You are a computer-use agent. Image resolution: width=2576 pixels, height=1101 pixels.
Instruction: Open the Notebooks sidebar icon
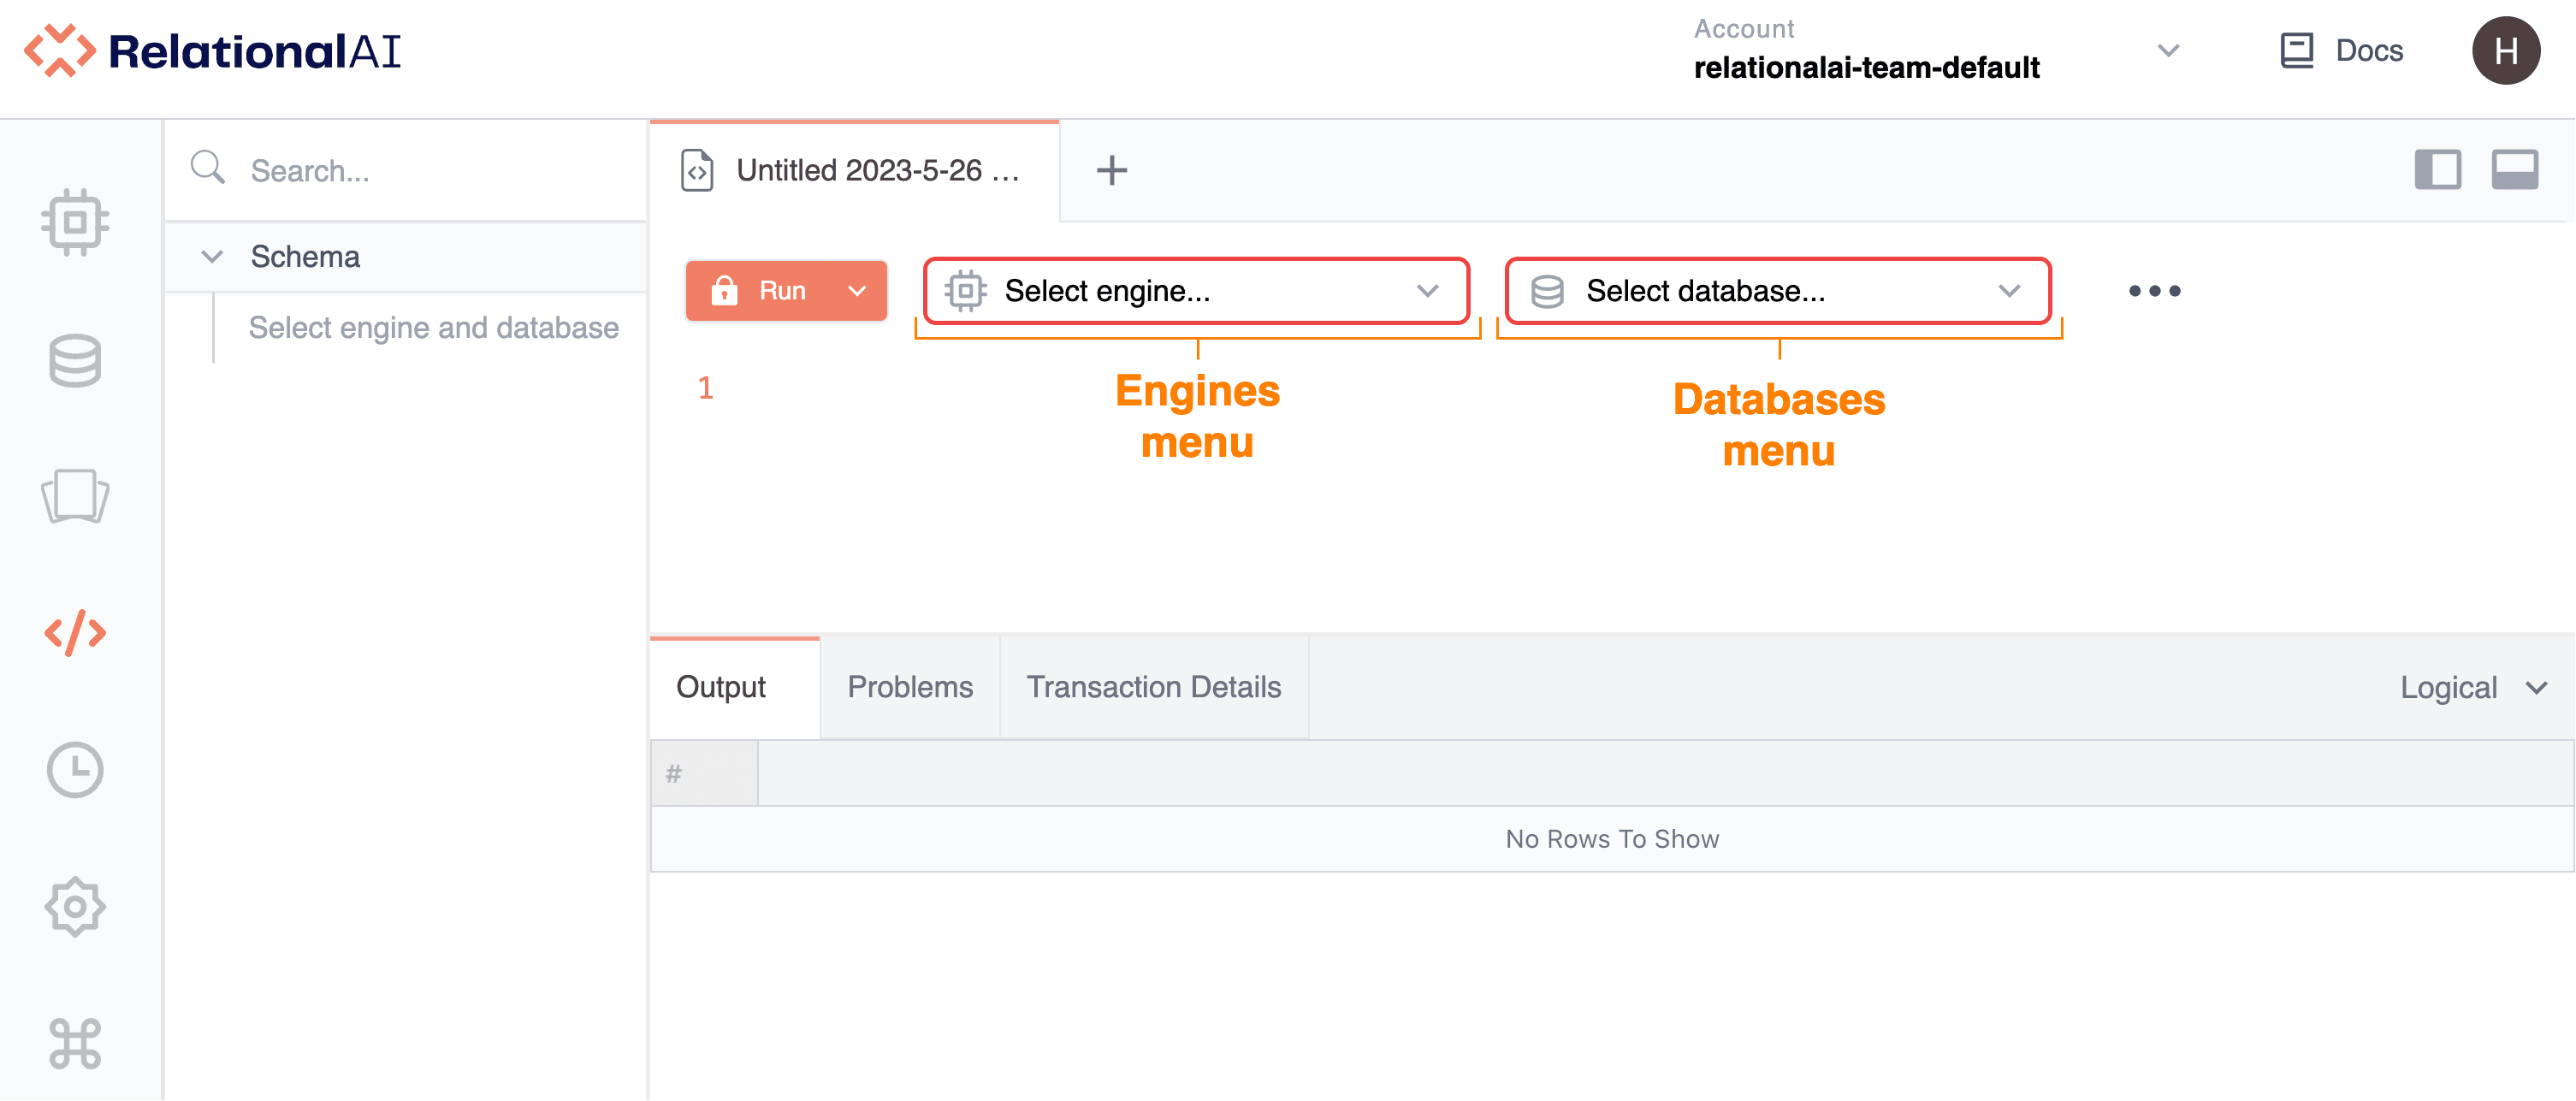pyautogui.click(x=75, y=496)
